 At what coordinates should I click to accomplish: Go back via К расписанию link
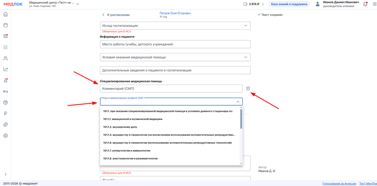pos(116,15)
